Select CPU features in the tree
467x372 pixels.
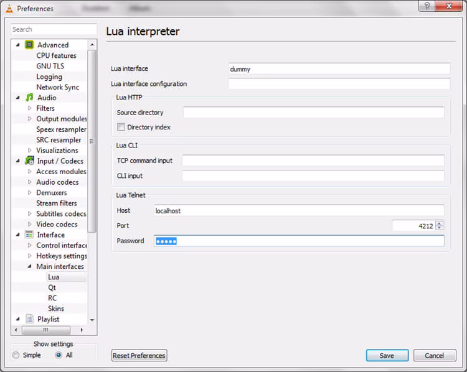[x=56, y=55]
